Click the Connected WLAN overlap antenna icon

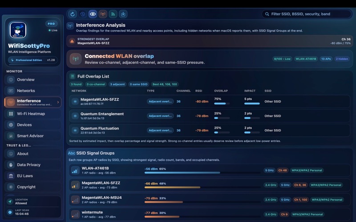75,59
